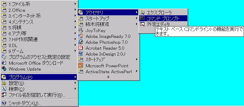Screen dimensions: 244x107
Task: Click the Windows Update globe icon
Action: [4, 69]
